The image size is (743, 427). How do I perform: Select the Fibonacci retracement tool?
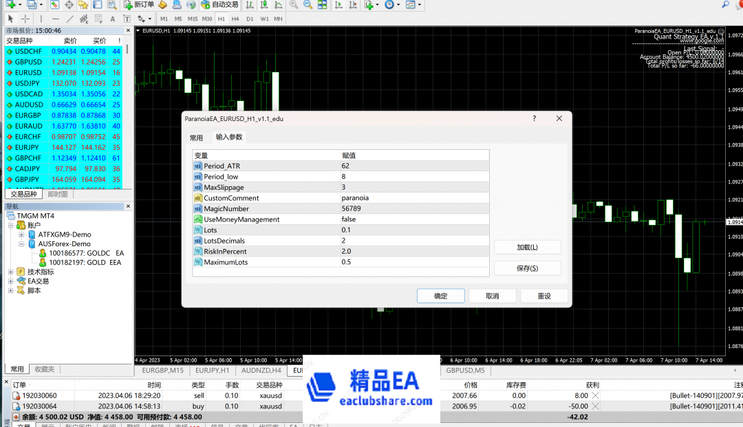(83, 19)
